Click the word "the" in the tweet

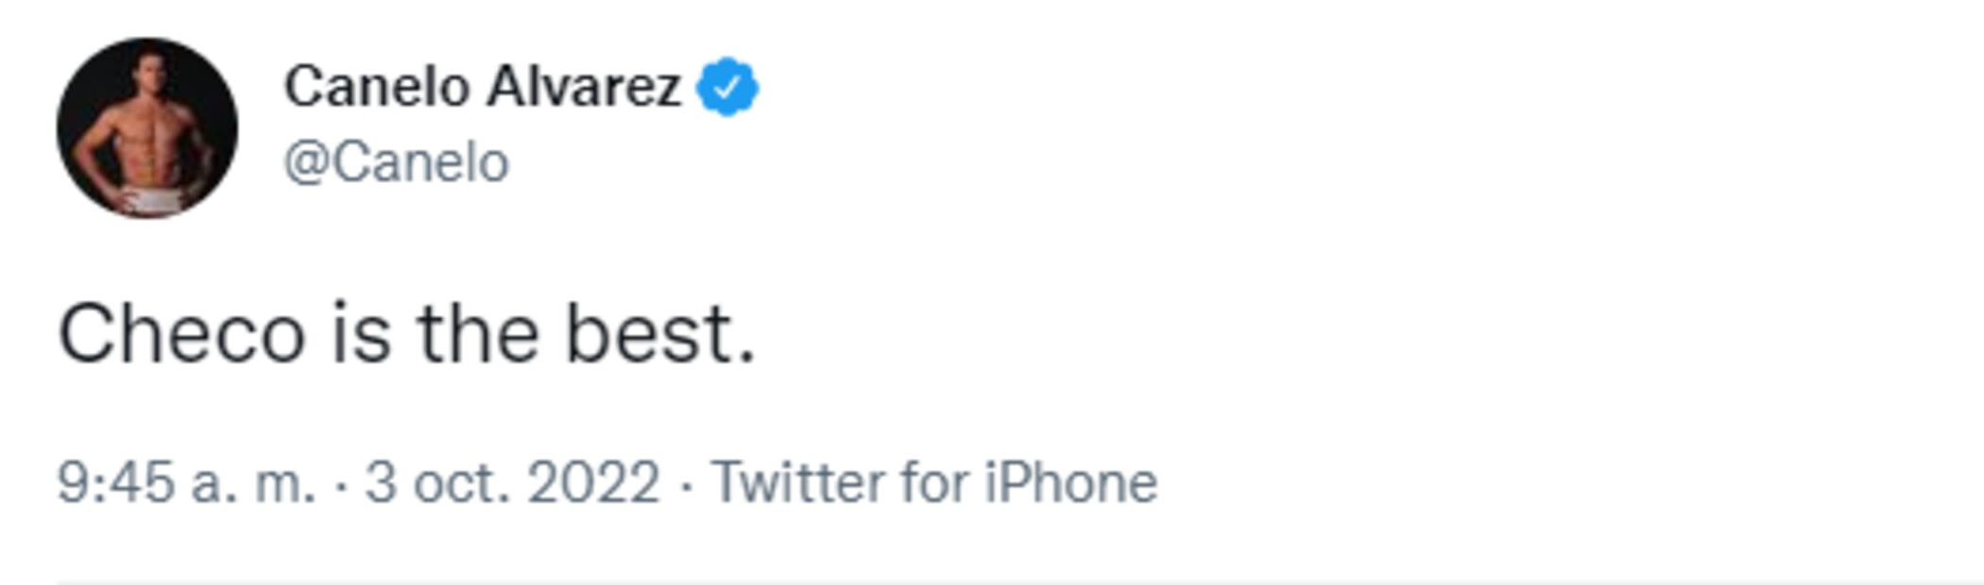click(x=478, y=333)
